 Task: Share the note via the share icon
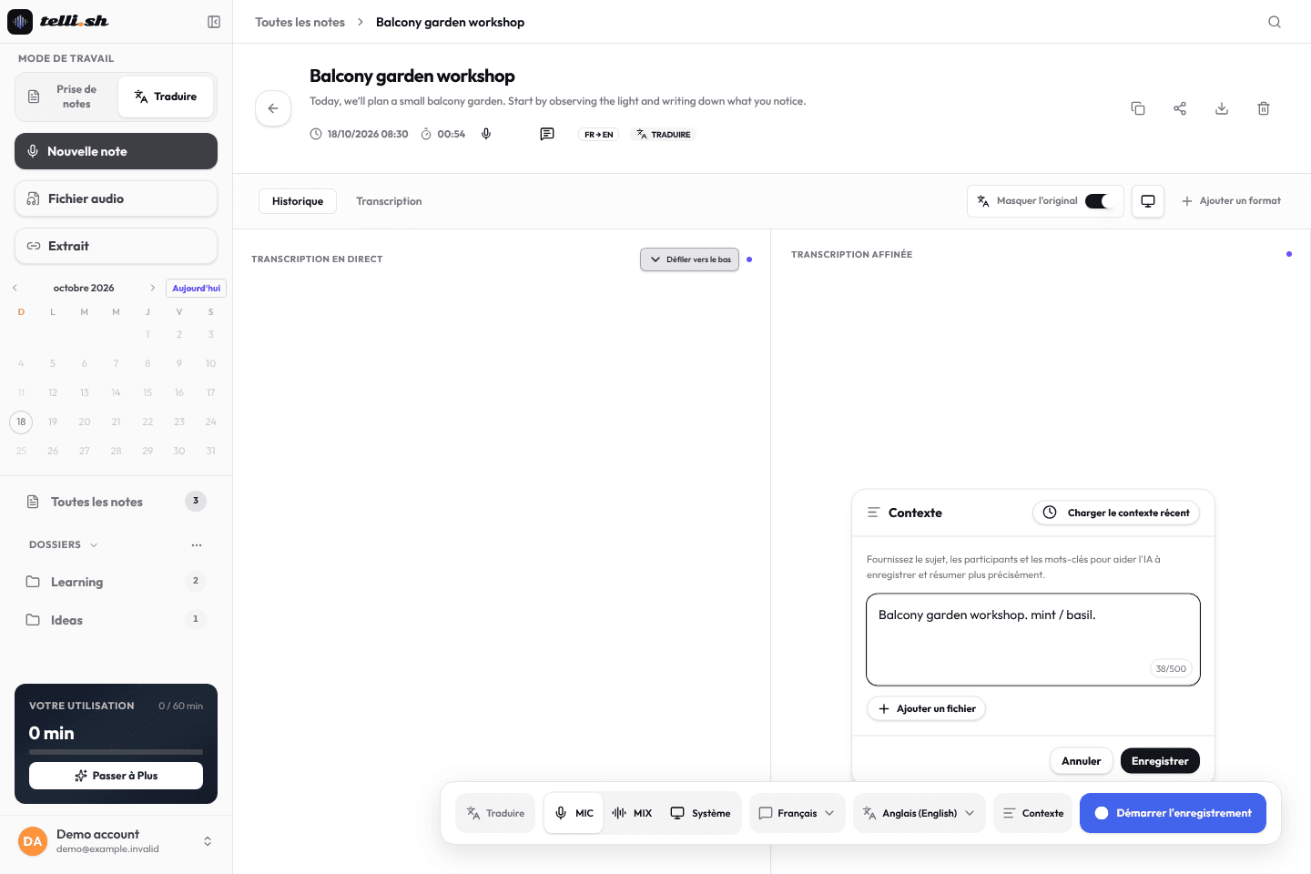click(x=1180, y=108)
